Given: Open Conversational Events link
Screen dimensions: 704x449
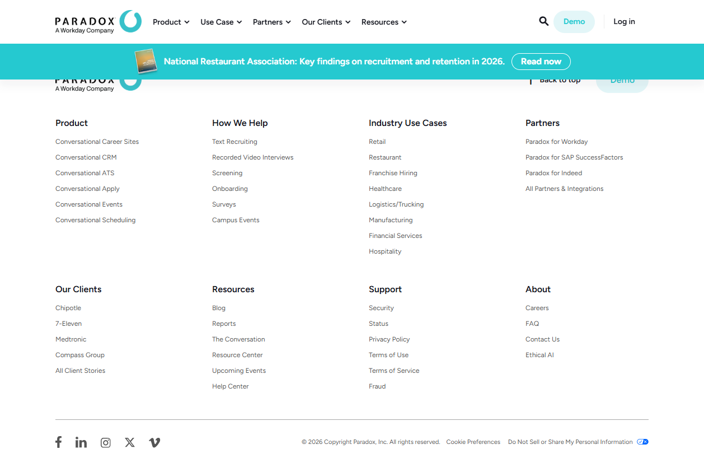Looking at the screenshot, I should [x=89, y=204].
